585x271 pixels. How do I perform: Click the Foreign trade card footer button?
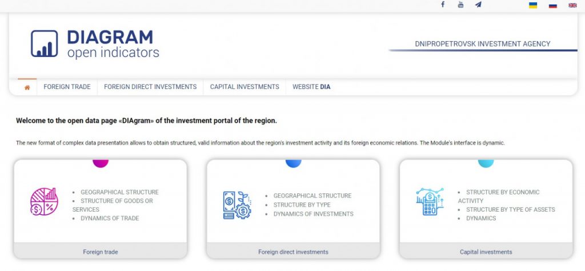point(101,252)
